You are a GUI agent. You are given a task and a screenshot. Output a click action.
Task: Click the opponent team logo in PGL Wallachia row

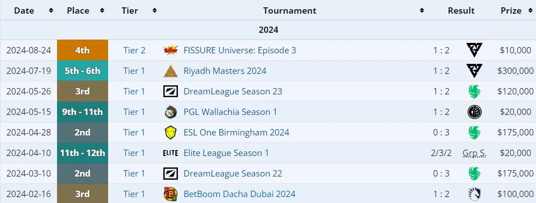coord(474,112)
